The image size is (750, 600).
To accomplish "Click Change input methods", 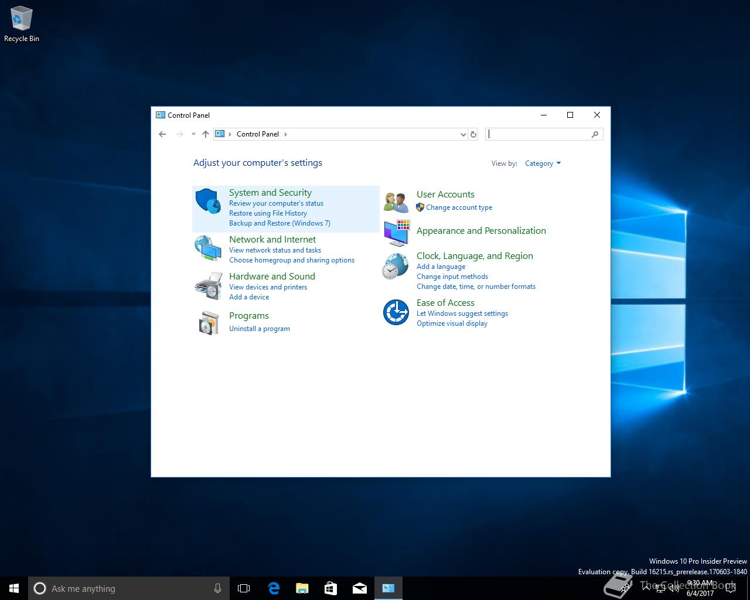I will coord(452,277).
